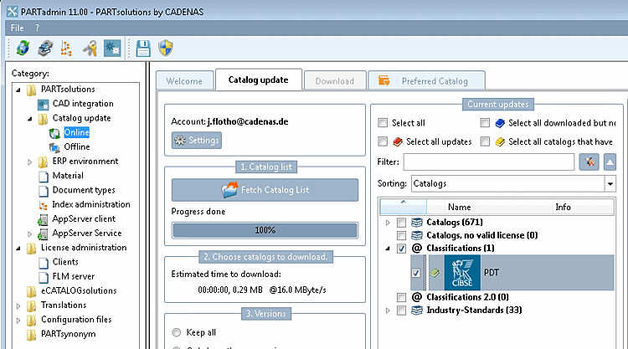The height and width of the screenshot is (349, 628).
Task: Click the globe refresh toolbar icon
Action: (23, 48)
